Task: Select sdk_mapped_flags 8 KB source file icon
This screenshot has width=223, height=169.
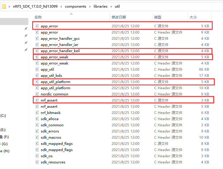Action: pos(37,143)
